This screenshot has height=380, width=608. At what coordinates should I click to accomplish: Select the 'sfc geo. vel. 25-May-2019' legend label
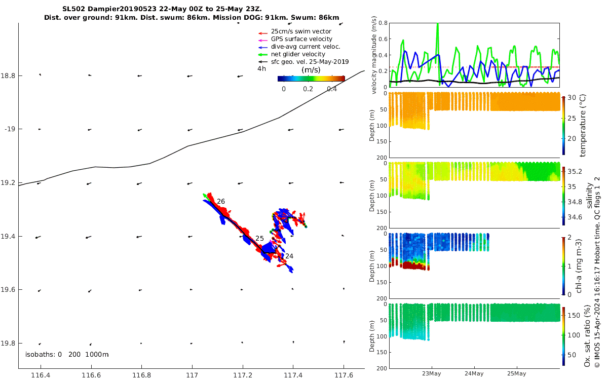(x=310, y=62)
